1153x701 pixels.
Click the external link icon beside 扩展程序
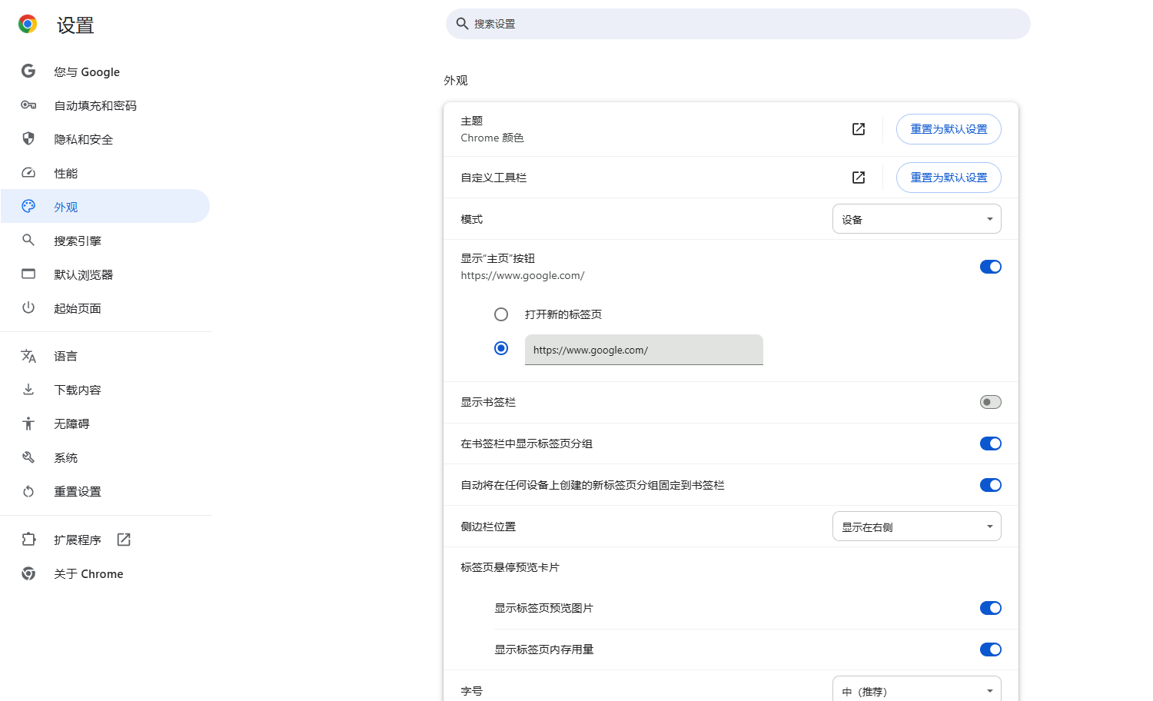click(124, 540)
